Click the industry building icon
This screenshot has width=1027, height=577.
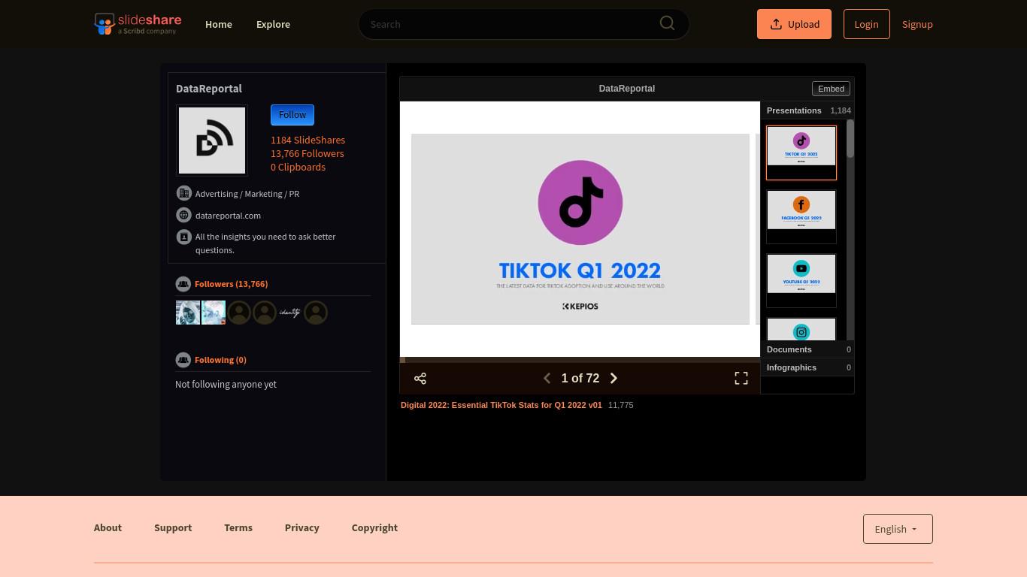(183, 193)
